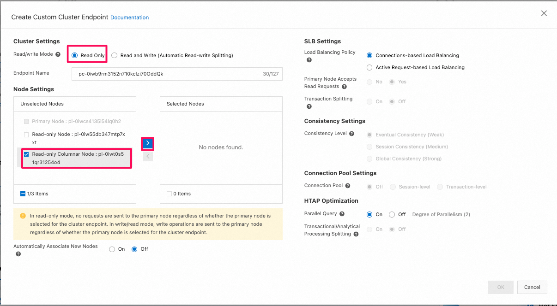Choose Active Request-based Load Balancing
Image resolution: width=557 pixels, height=306 pixels.
point(369,67)
